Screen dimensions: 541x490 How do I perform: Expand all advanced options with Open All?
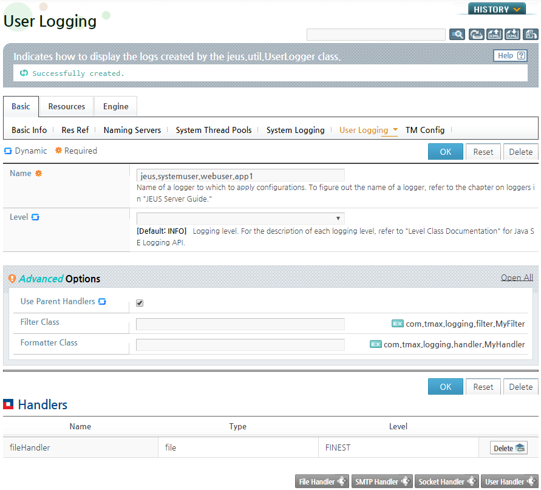517,277
